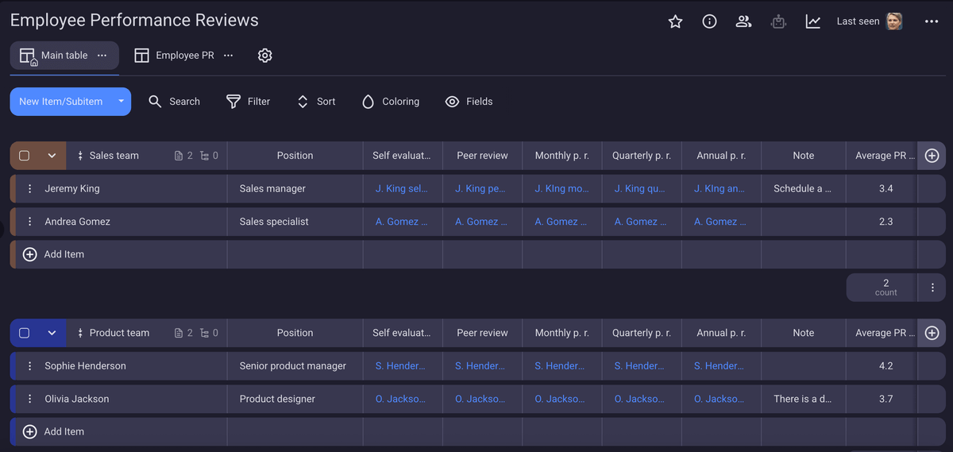
Task: Open view settings gear icon
Action: (265, 56)
